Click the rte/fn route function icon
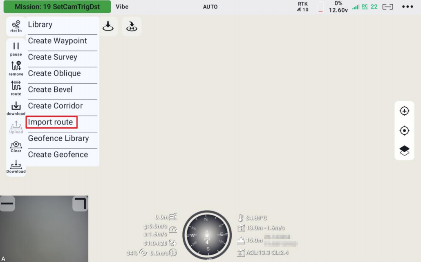The height and width of the screenshot is (262, 421). click(16, 27)
